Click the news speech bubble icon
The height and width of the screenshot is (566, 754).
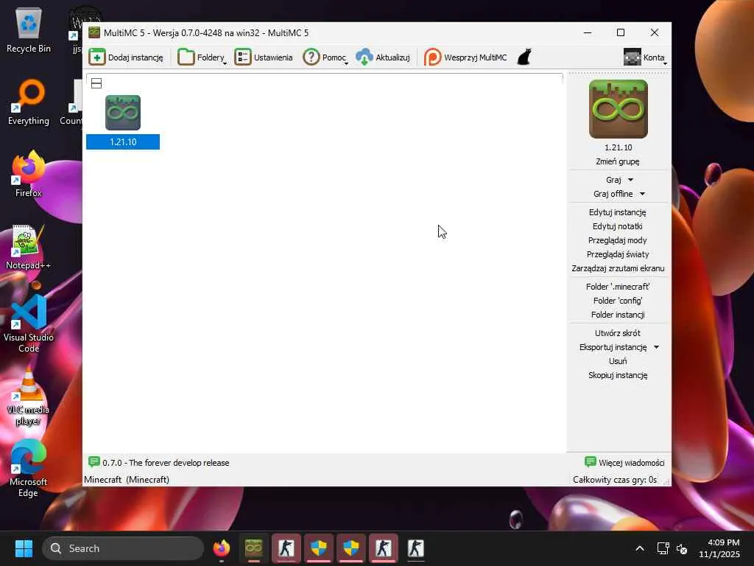click(94, 462)
